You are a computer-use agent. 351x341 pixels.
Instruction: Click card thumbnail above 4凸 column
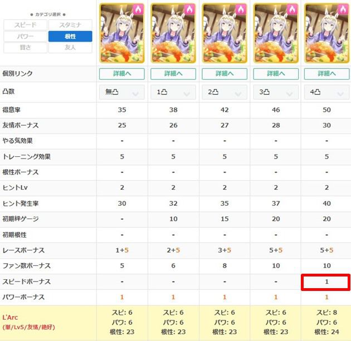[x=327, y=33]
